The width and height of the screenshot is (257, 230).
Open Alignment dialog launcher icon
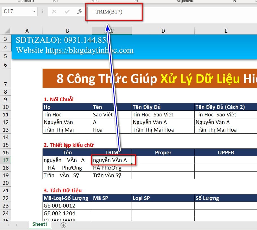pyautogui.click(x=234, y=1)
